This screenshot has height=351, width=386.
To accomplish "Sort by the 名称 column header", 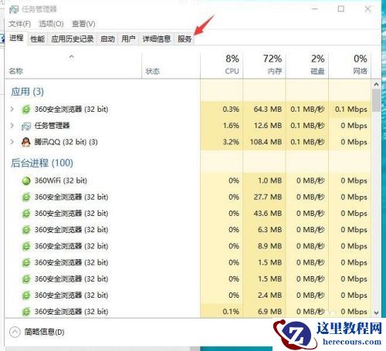I will [73, 66].
